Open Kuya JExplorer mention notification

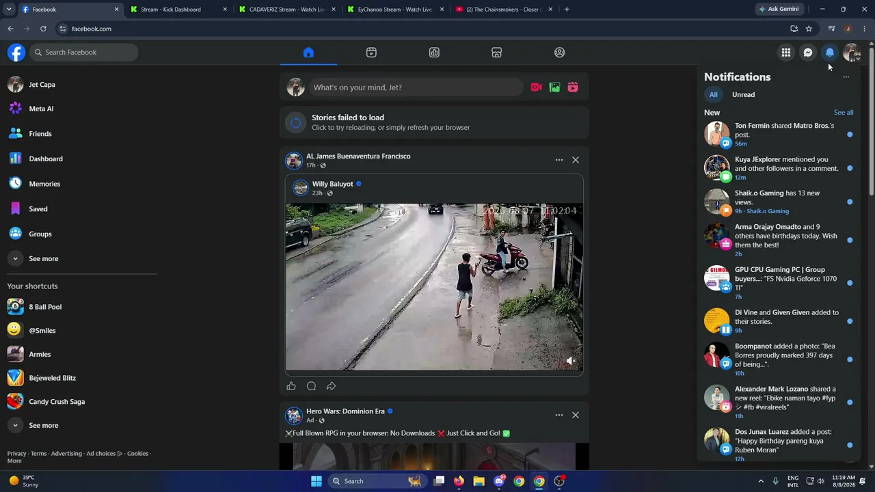[x=779, y=168]
